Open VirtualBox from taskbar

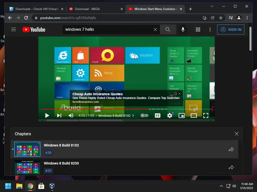[x=52, y=186]
